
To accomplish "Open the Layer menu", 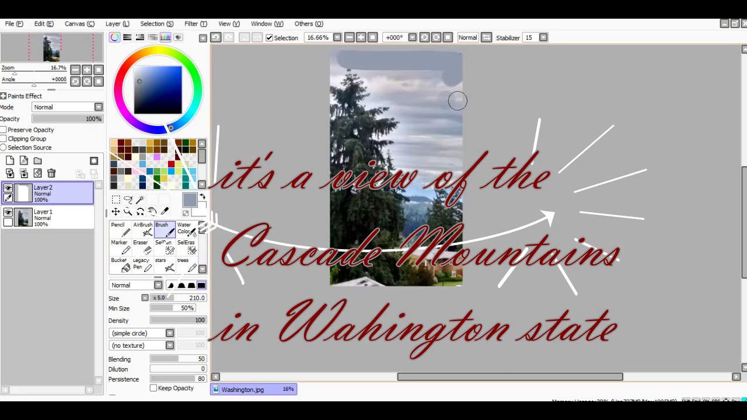I will tap(117, 24).
